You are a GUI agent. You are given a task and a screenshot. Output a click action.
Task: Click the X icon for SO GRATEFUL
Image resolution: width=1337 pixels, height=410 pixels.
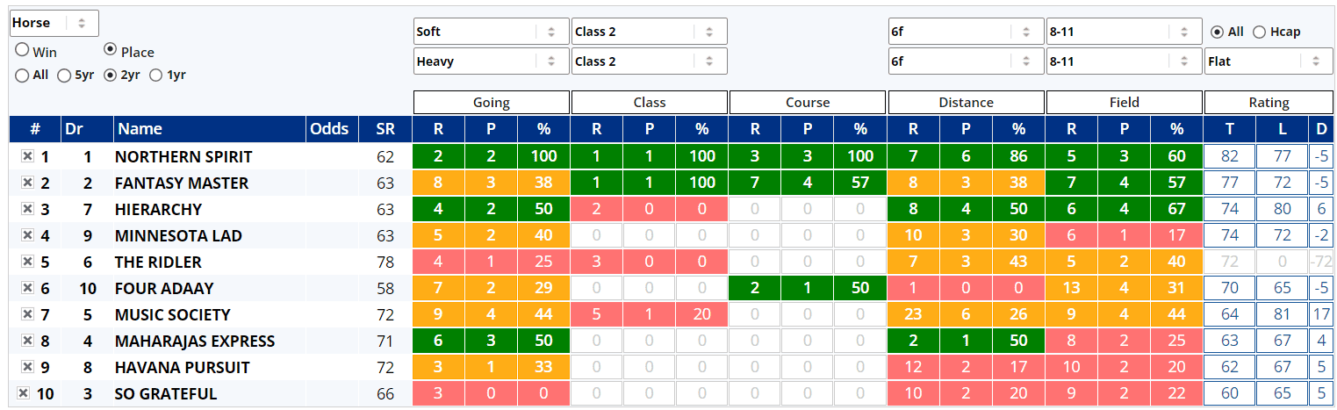tap(24, 393)
